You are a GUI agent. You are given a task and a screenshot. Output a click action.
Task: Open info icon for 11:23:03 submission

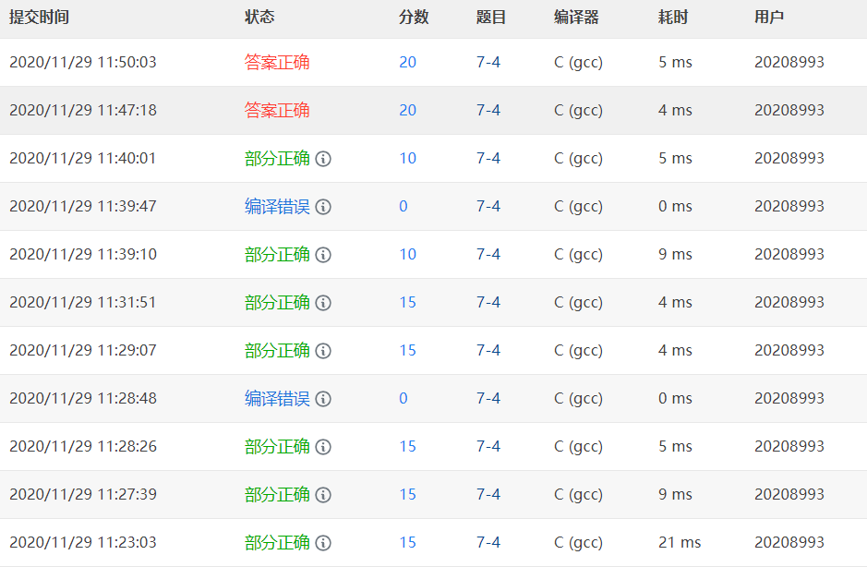(323, 543)
